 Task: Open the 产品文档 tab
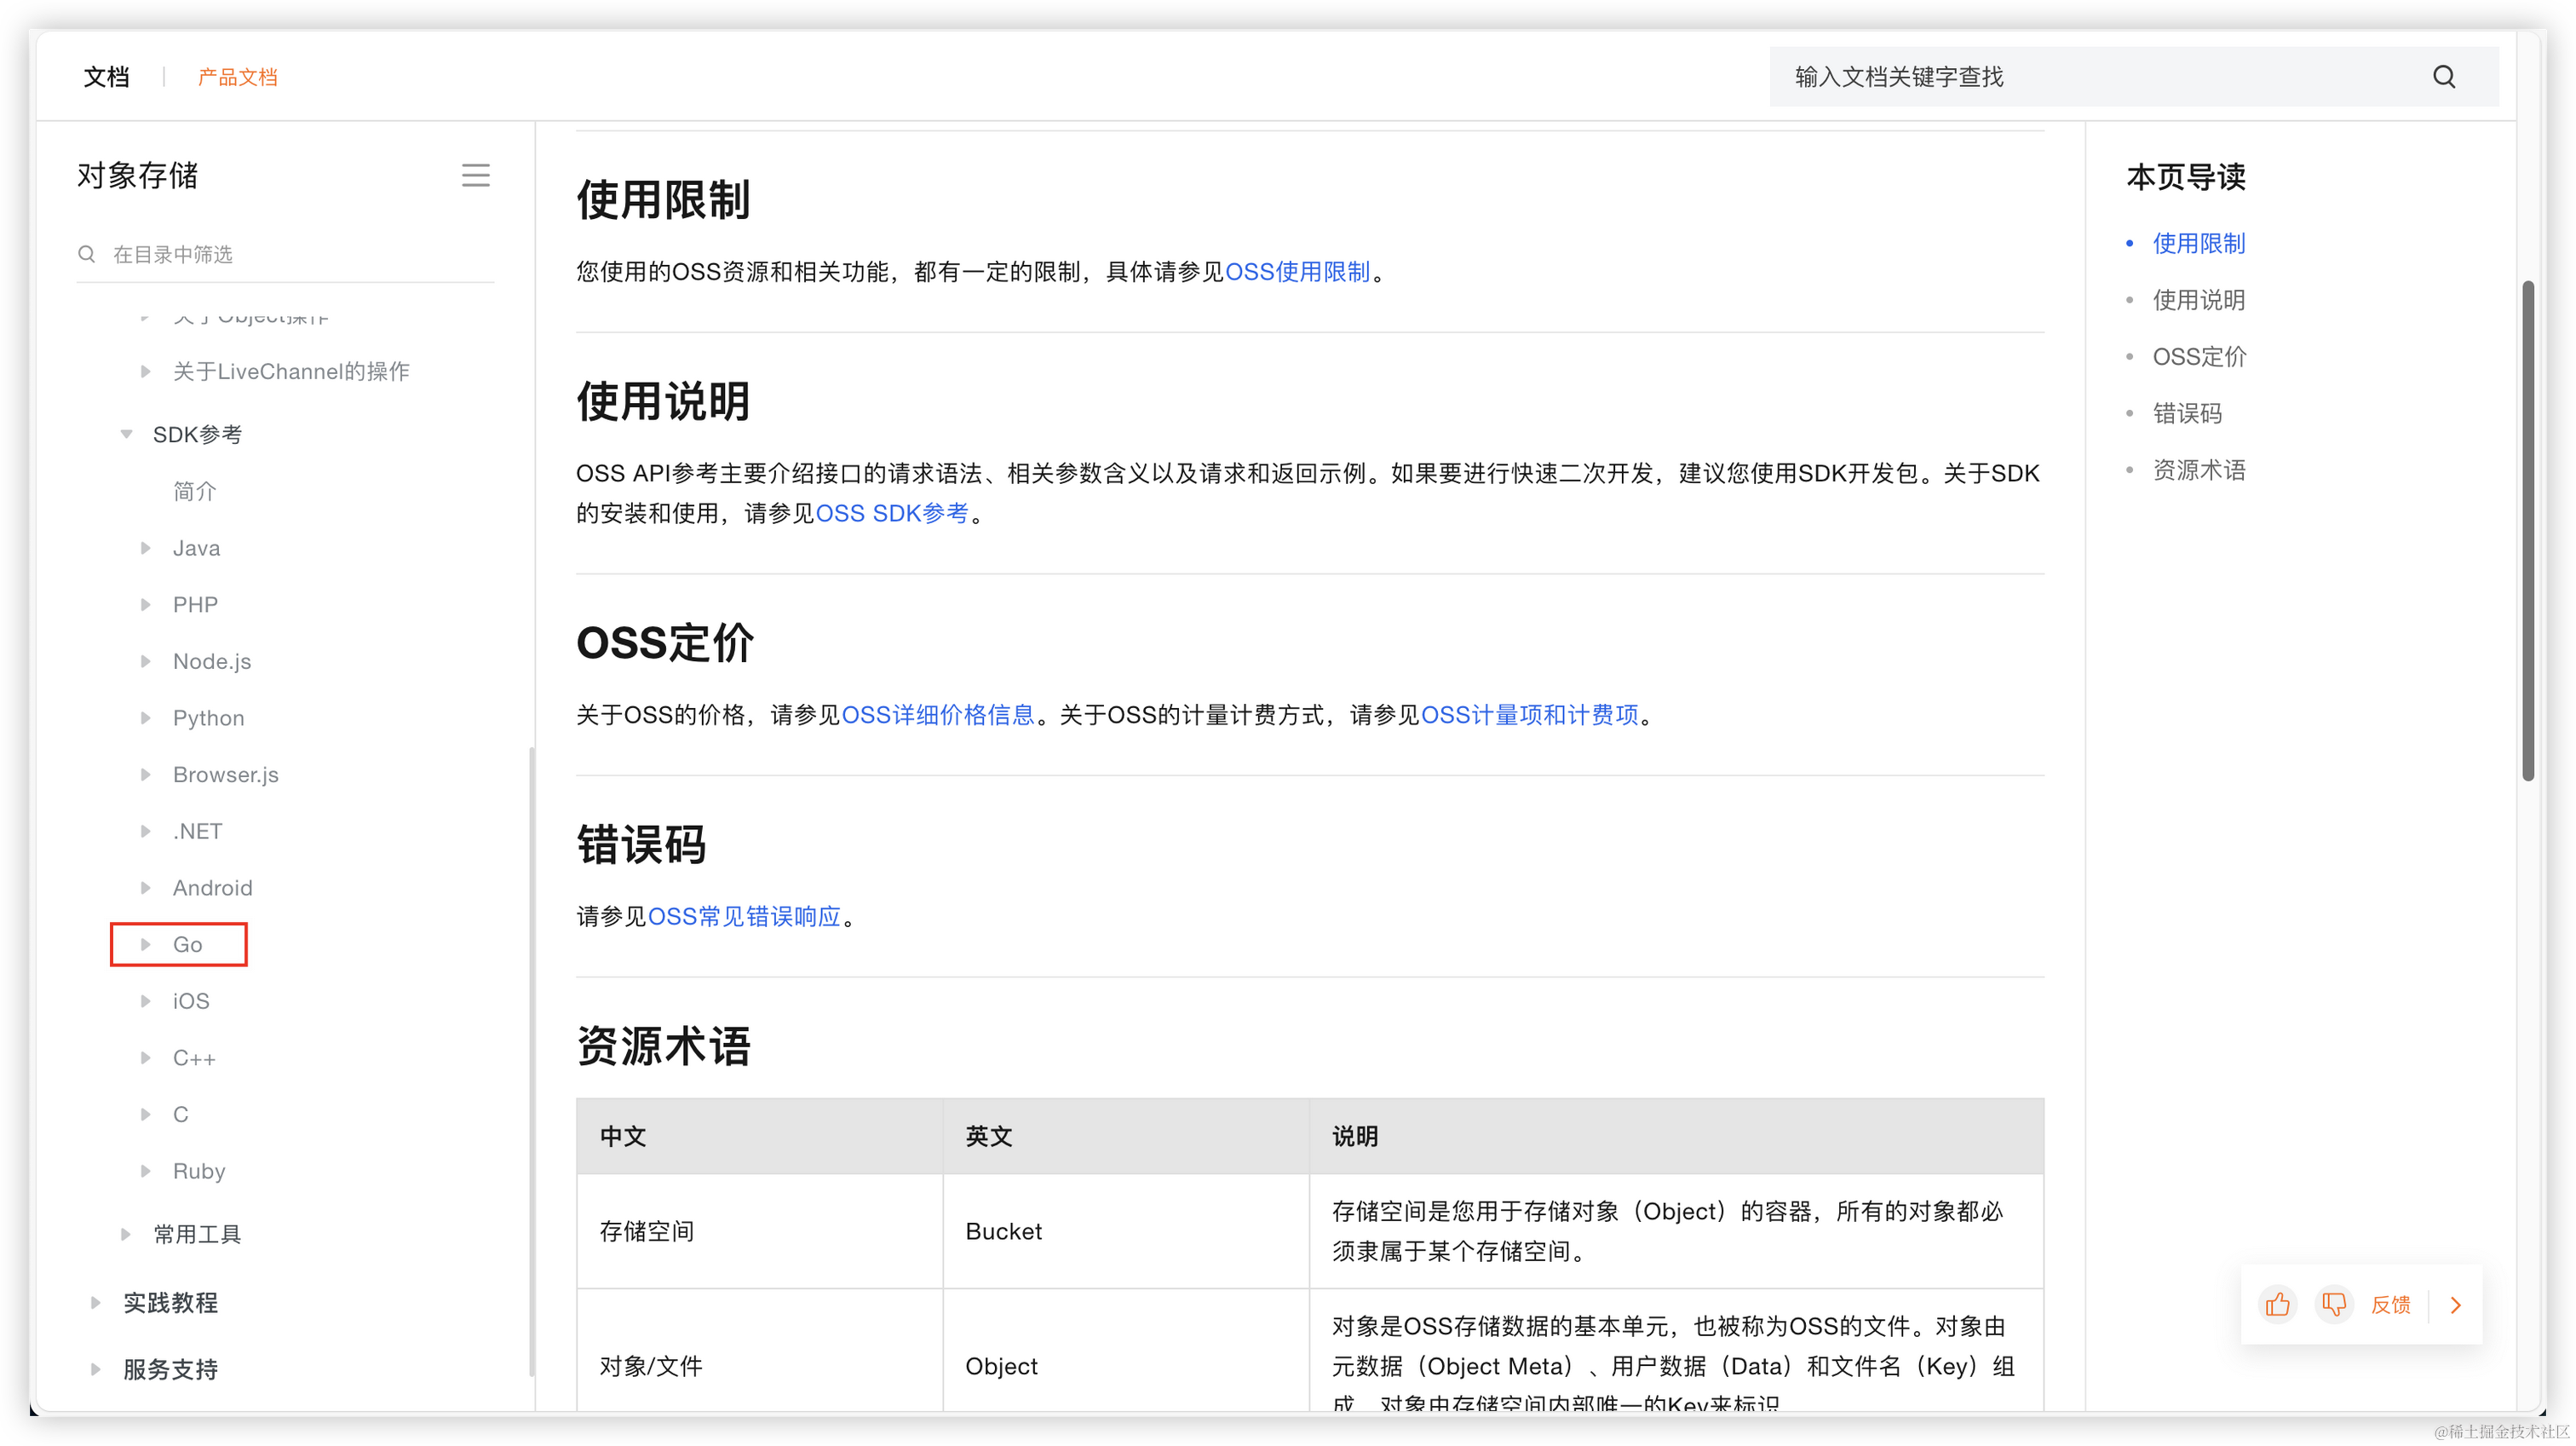tap(237, 77)
